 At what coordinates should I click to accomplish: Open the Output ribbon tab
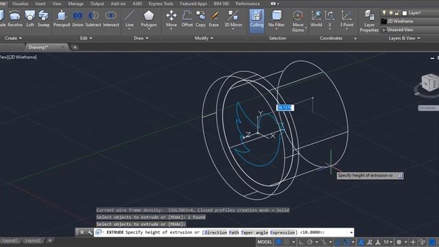[x=97, y=3]
